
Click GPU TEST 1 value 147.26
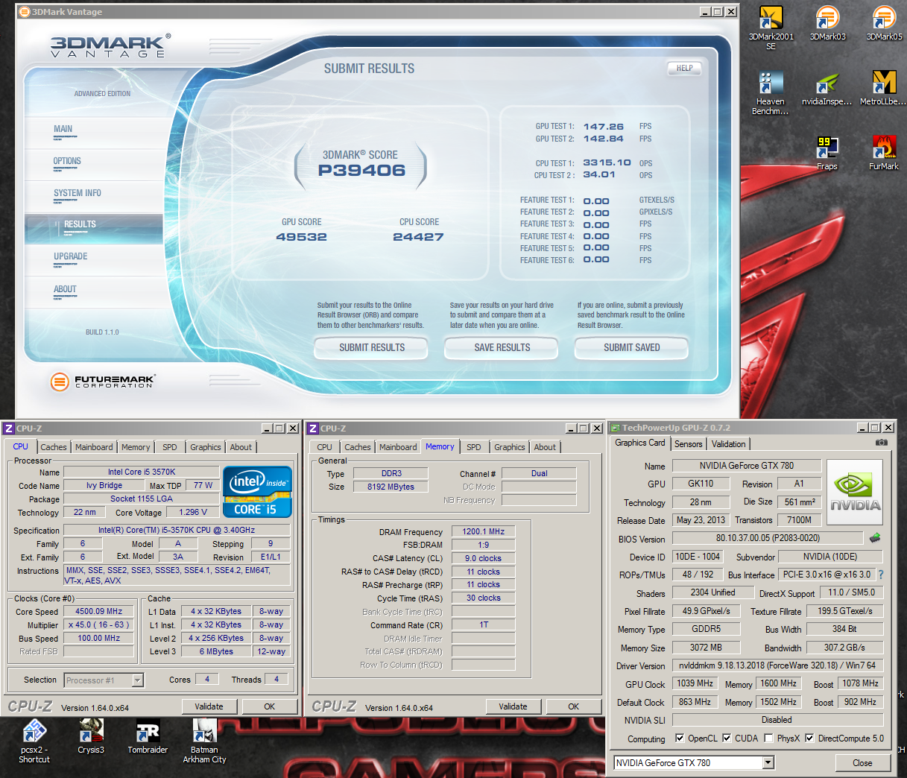pos(603,127)
